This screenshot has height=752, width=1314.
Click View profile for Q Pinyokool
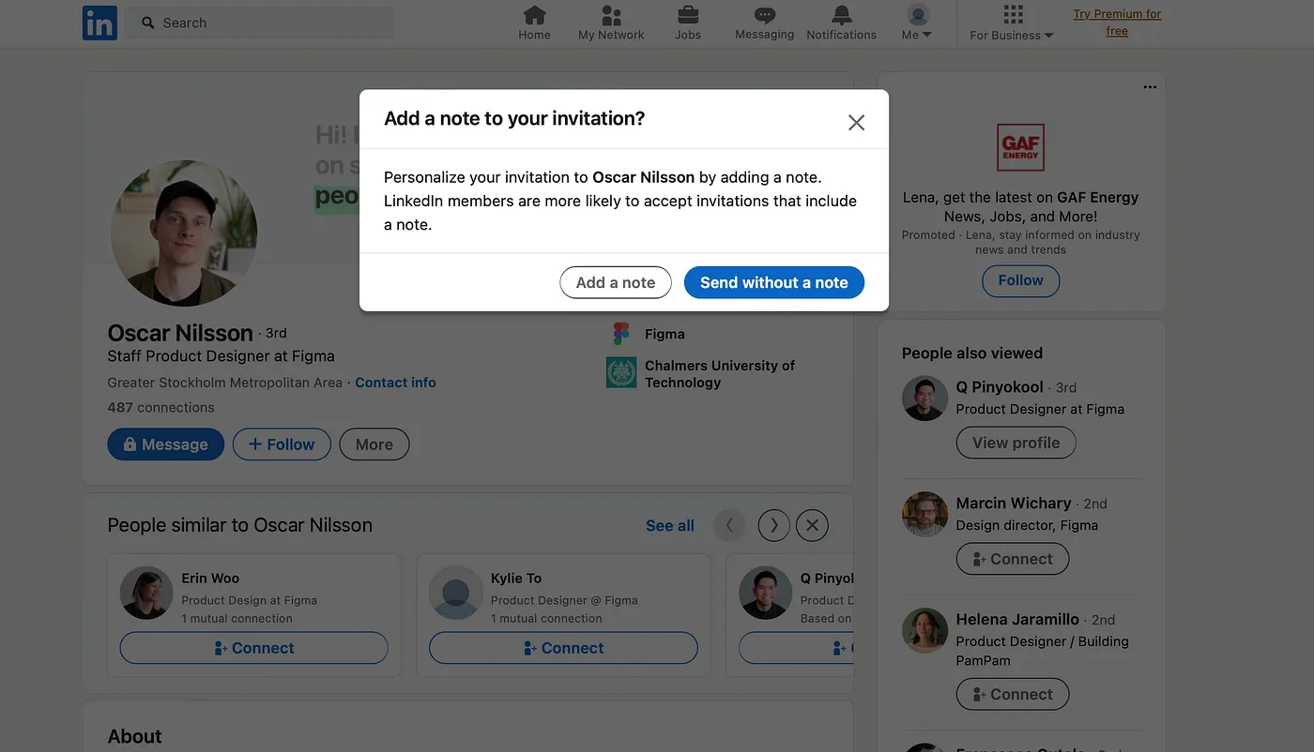pyautogui.click(x=1016, y=443)
